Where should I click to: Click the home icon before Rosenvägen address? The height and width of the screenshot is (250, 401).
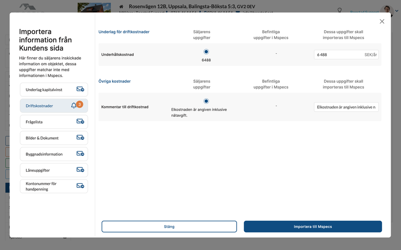click(x=121, y=6)
